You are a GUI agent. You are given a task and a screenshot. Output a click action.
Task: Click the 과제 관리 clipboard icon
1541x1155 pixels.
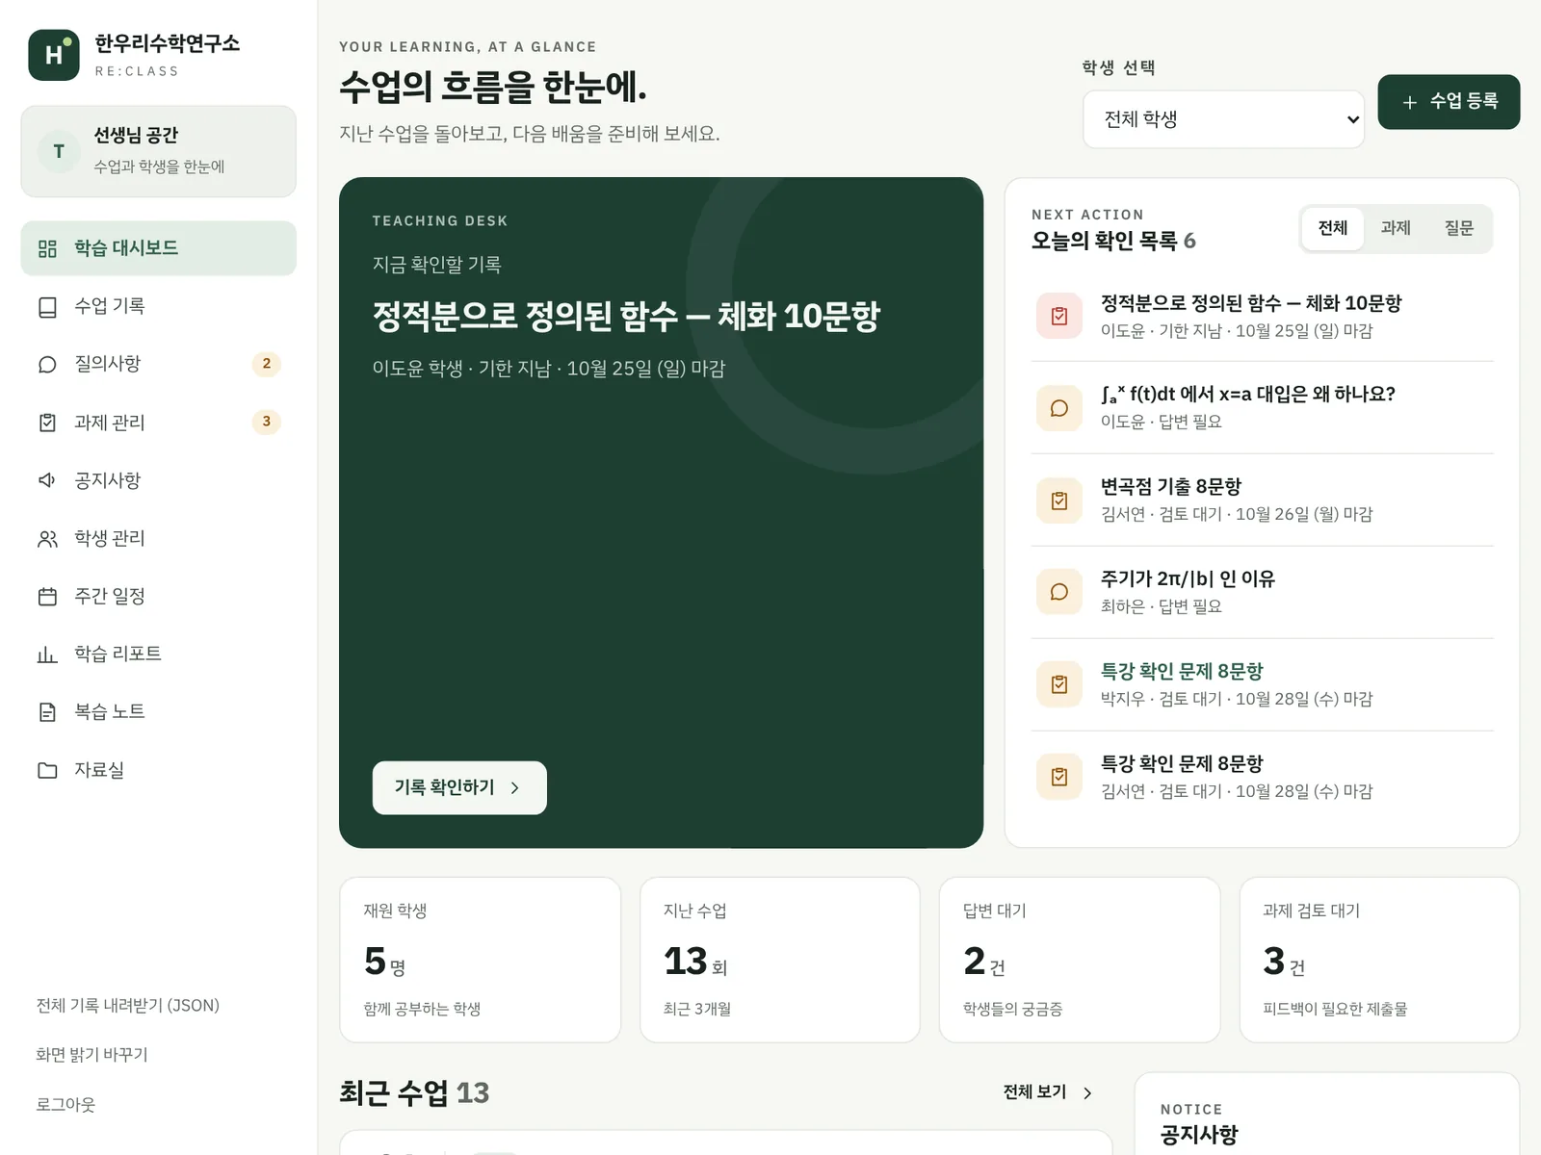pos(47,423)
